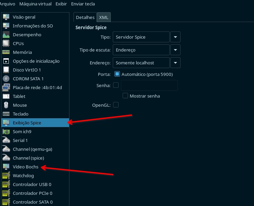Viewport: 254px width, 206px height.
Task: Select Opções de inicialização entry
Action: [x=35, y=61]
